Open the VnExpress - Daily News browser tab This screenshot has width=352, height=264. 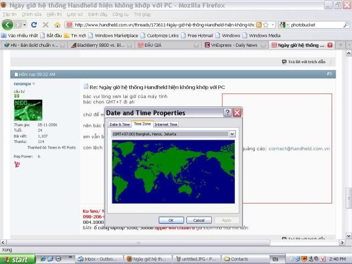coord(234,45)
